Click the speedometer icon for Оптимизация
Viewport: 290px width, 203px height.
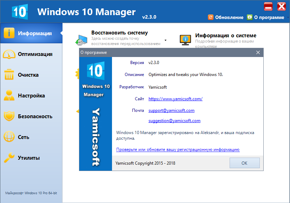tap(9, 54)
